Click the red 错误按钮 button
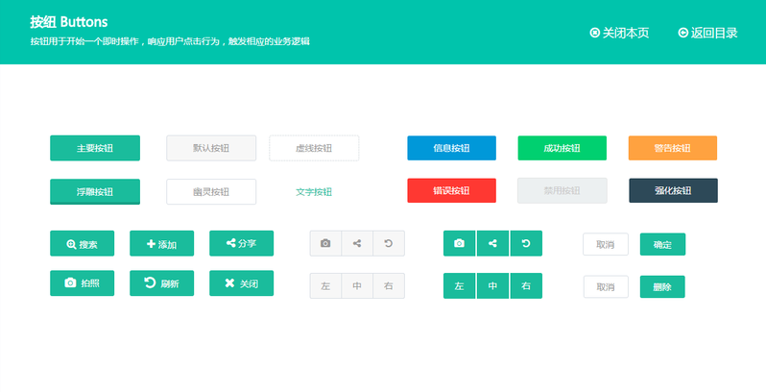The width and height of the screenshot is (766, 392). pos(451,191)
